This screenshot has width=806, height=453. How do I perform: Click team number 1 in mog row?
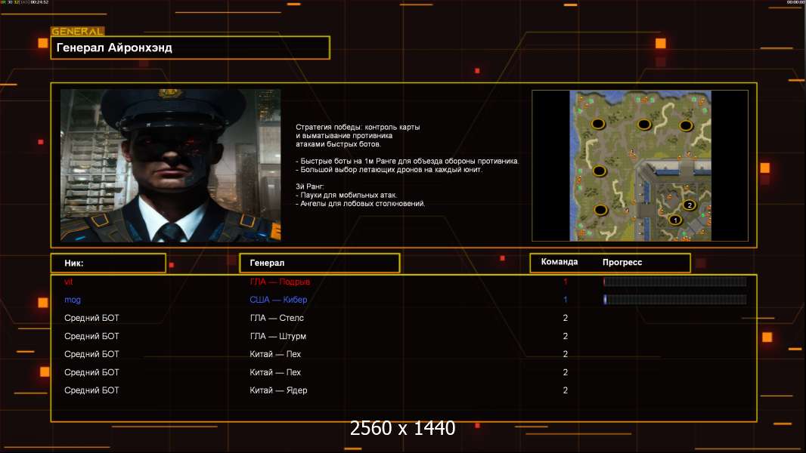[x=565, y=300]
